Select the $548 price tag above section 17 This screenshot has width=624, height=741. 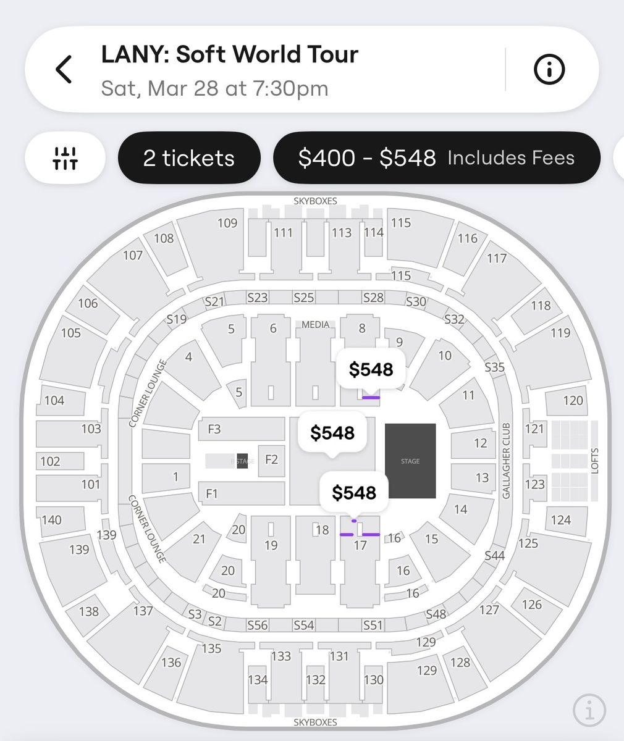pyautogui.click(x=354, y=493)
